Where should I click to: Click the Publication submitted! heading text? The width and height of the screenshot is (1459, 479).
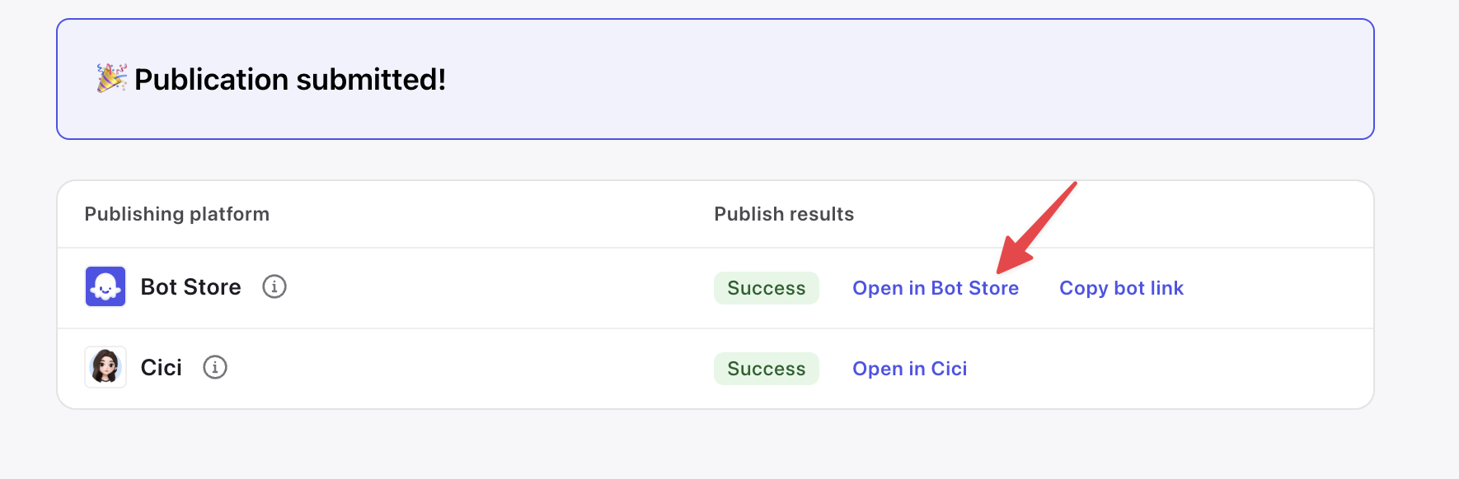pyautogui.click(x=290, y=80)
